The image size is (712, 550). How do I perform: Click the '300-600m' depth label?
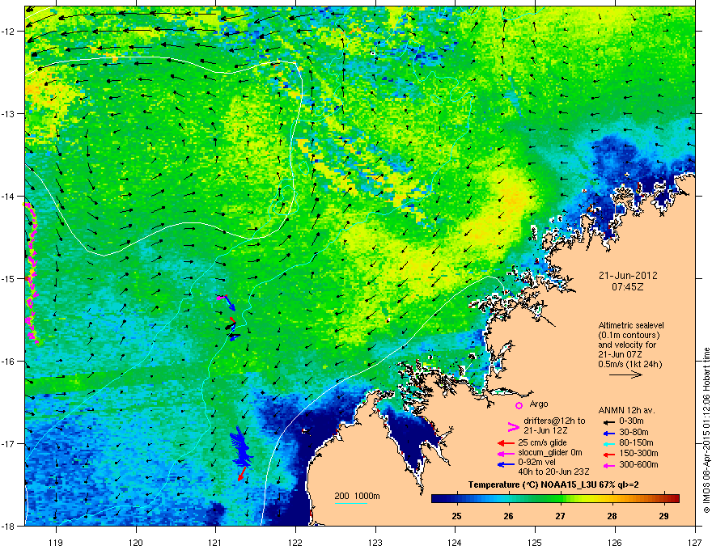pyautogui.click(x=638, y=465)
